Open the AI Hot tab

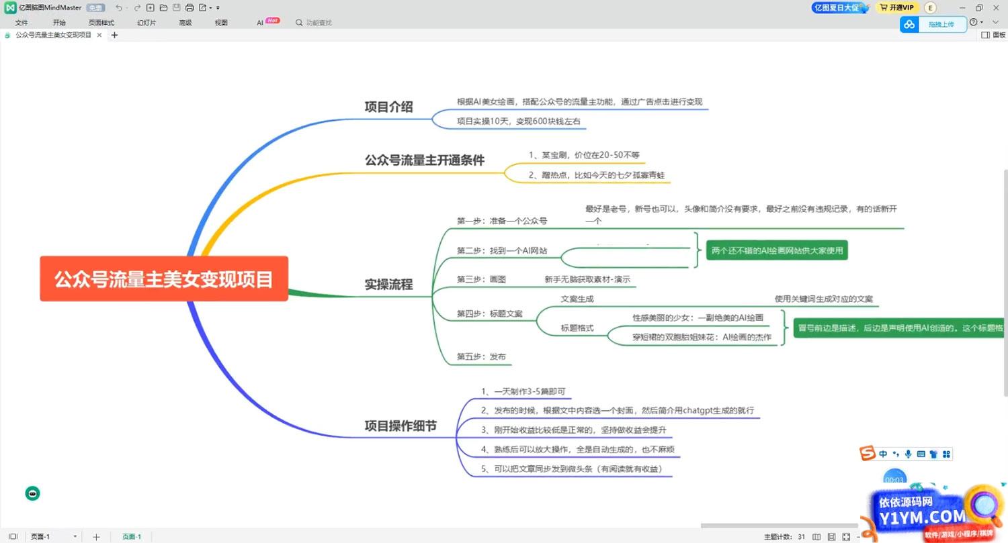click(267, 22)
